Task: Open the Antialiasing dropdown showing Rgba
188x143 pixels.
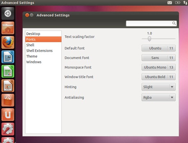Action: click(159, 97)
